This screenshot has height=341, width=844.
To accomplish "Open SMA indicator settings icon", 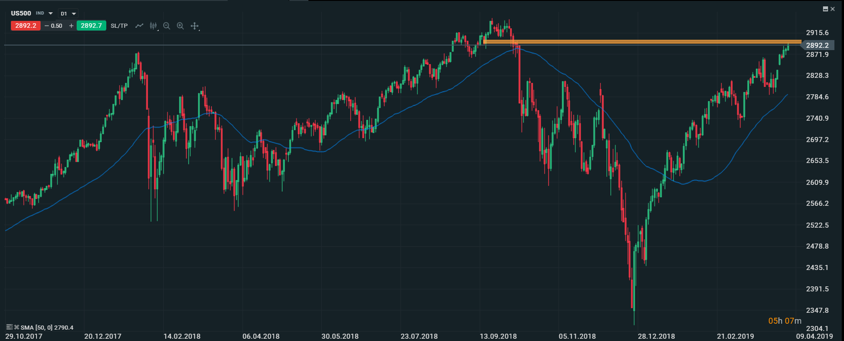I will tap(9, 327).
